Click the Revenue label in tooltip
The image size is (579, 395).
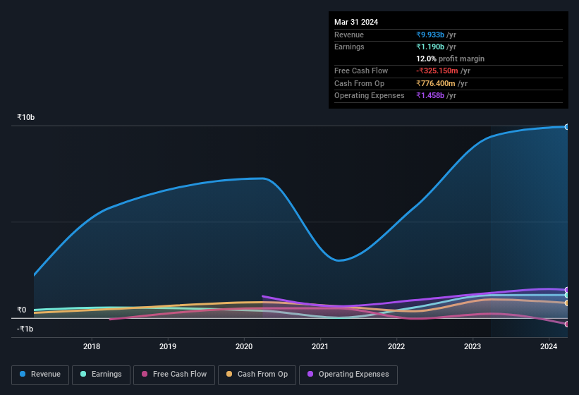coord(349,35)
